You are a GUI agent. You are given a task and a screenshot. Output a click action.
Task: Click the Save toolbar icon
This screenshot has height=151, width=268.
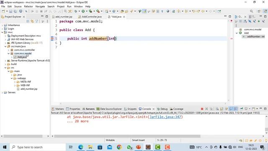(10, 11)
